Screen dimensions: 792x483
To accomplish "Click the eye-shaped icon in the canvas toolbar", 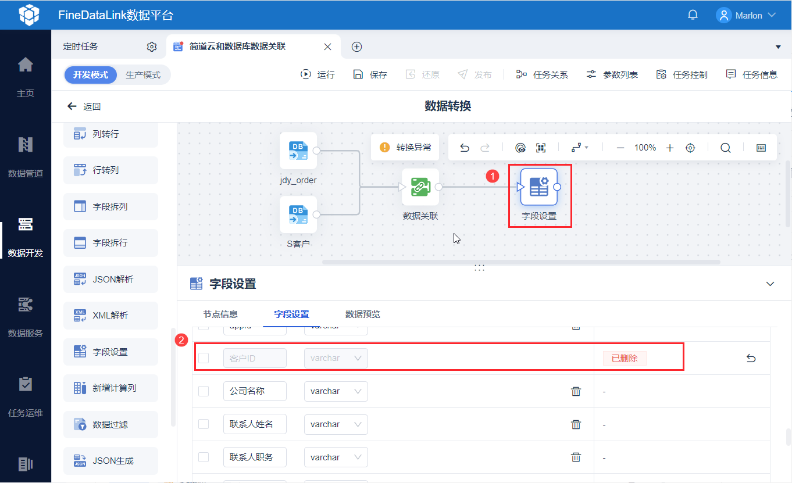I will click(x=520, y=148).
